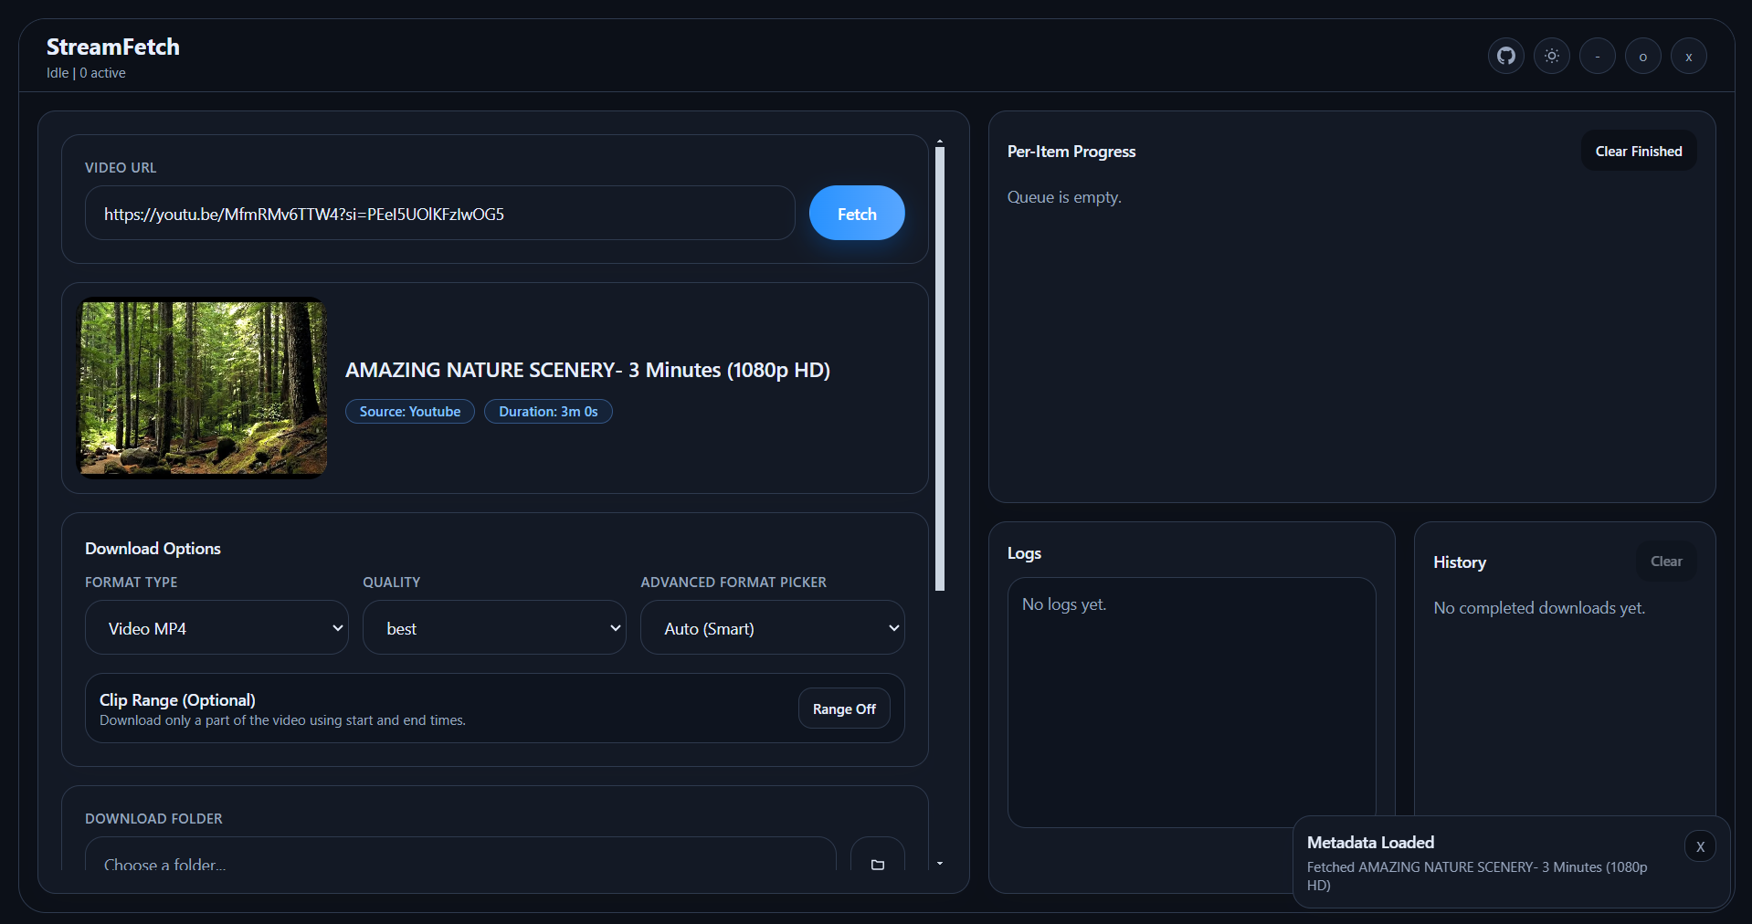The image size is (1752, 924).
Task: Browse for a folder using the folder icon
Action: click(x=876, y=865)
